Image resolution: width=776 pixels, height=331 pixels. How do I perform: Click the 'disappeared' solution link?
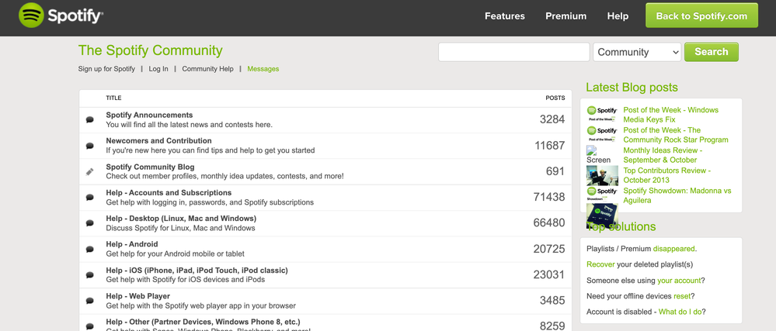[674, 249]
